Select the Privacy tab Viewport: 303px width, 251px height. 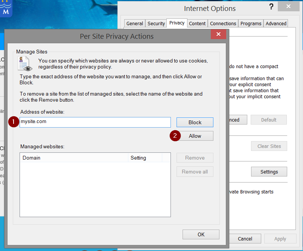point(177,23)
